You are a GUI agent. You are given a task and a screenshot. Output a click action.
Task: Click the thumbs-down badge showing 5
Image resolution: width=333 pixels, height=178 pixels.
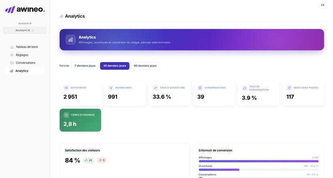point(102,160)
